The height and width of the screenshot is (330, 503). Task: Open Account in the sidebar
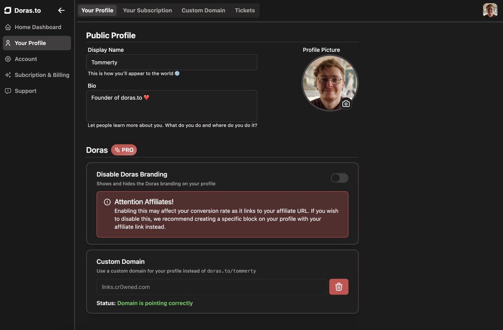click(x=37, y=59)
